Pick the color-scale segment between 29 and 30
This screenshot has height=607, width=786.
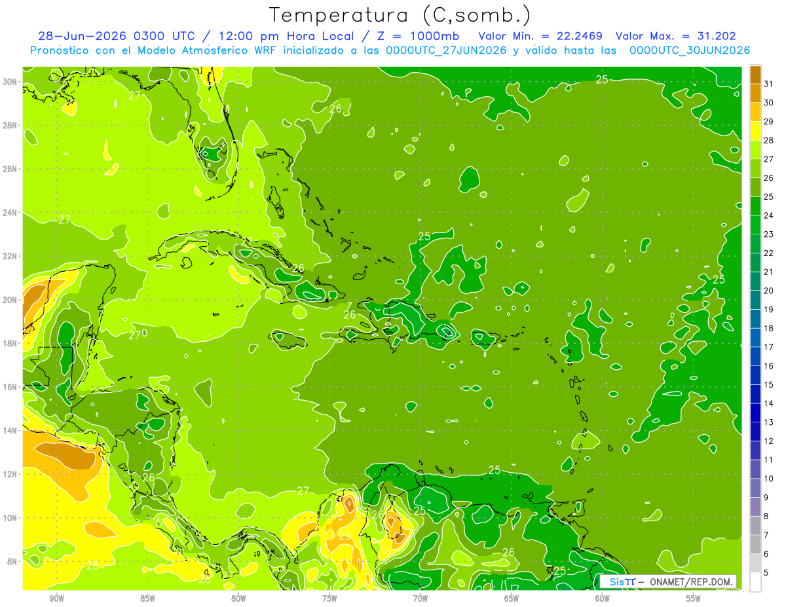pyautogui.click(x=755, y=112)
